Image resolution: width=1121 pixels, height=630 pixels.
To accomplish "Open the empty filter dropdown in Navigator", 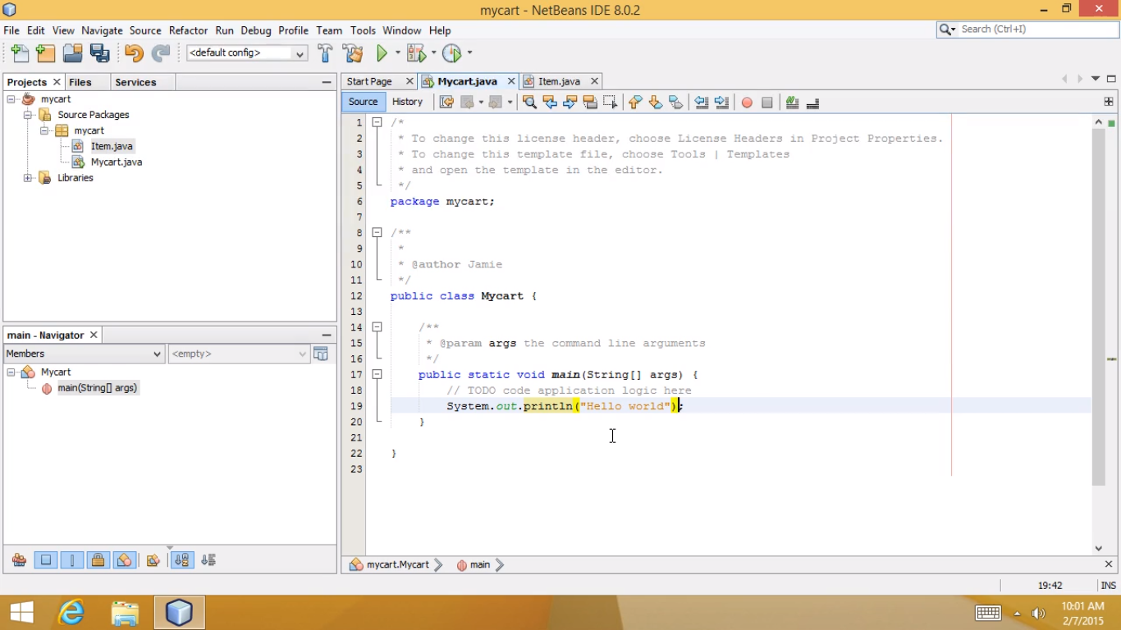I will click(238, 354).
